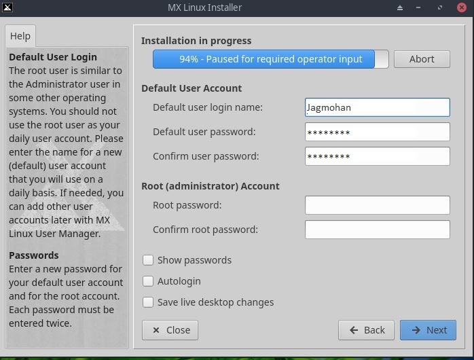
Task: Check Save live desktop changes
Action: (148, 302)
